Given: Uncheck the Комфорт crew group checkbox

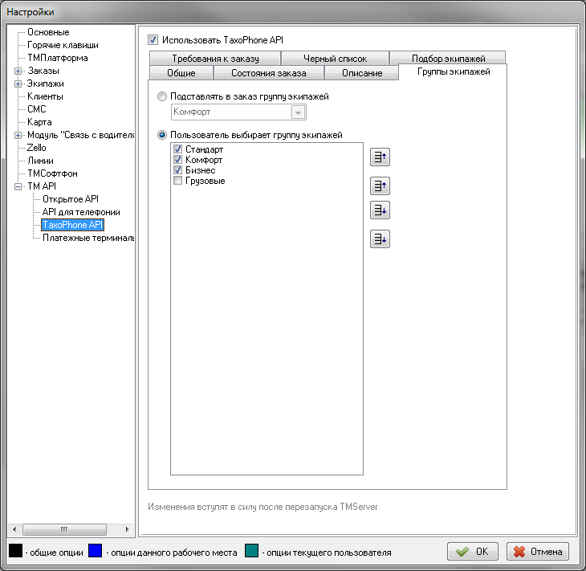Looking at the screenshot, I should click(x=178, y=160).
